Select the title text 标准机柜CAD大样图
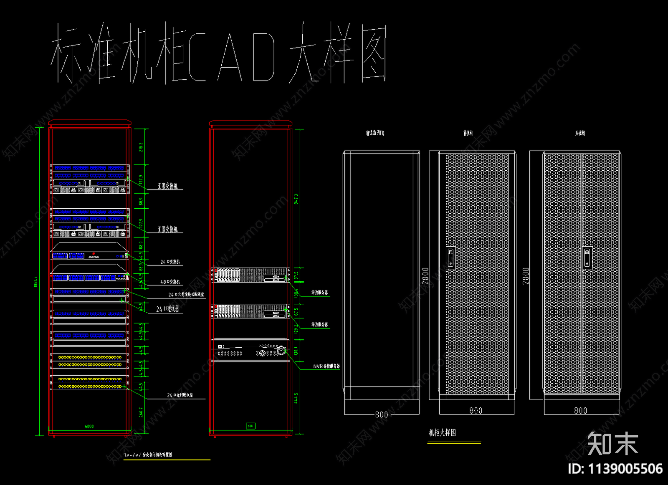This screenshot has height=485, width=668. click(x=218, y=53)
